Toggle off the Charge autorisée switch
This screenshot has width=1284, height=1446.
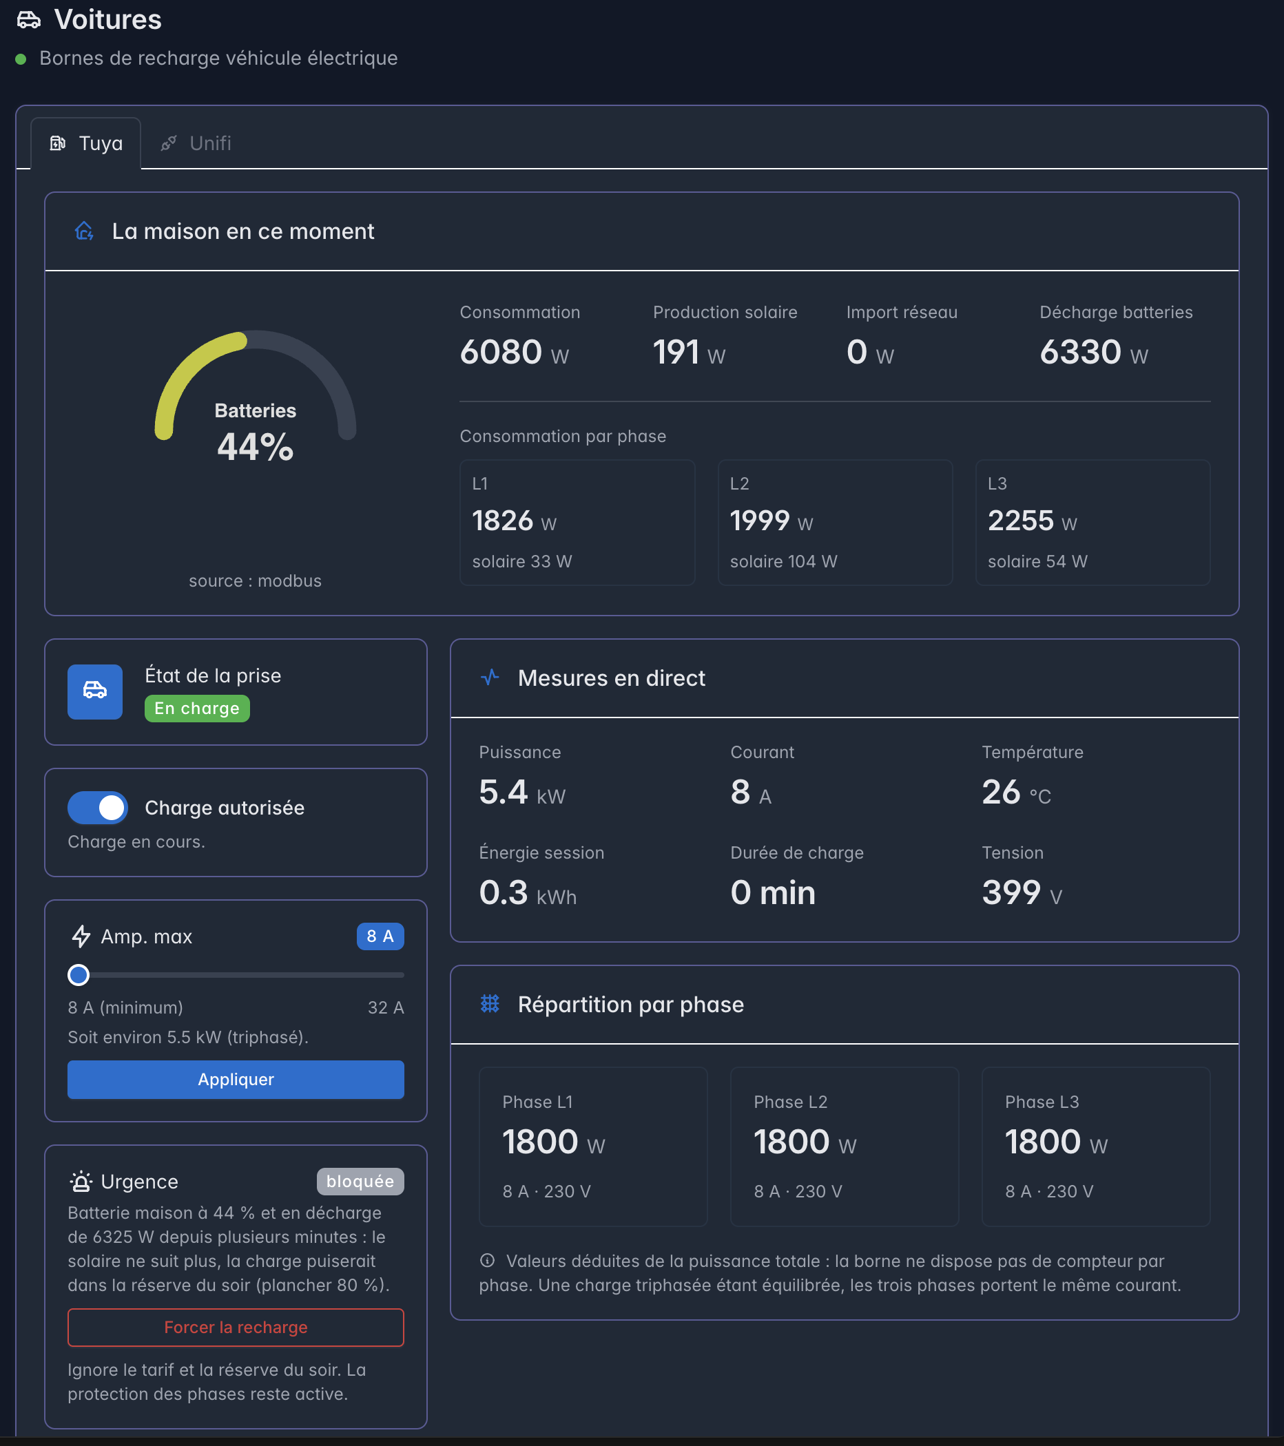(x=98, y=807)
